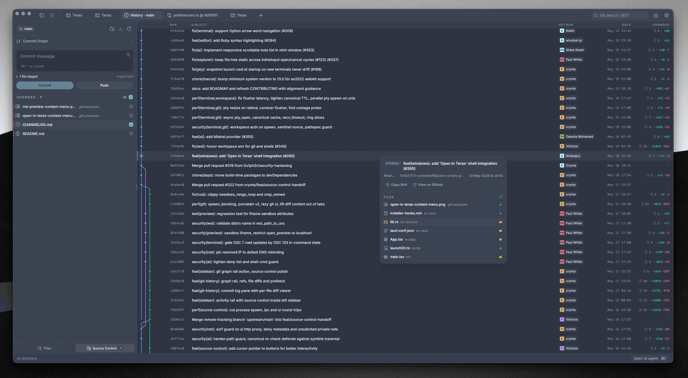Viewport: 688px width, 378px height.
Task: Click Copy SHA in commit popup
Action: click(396, 185)
